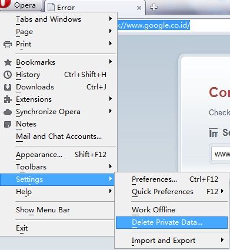
Task: Click the Ctrl+J shortcut text
Action: coord(96,87)
